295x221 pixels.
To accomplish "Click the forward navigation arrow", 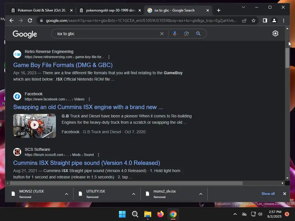I will point(21,20).
